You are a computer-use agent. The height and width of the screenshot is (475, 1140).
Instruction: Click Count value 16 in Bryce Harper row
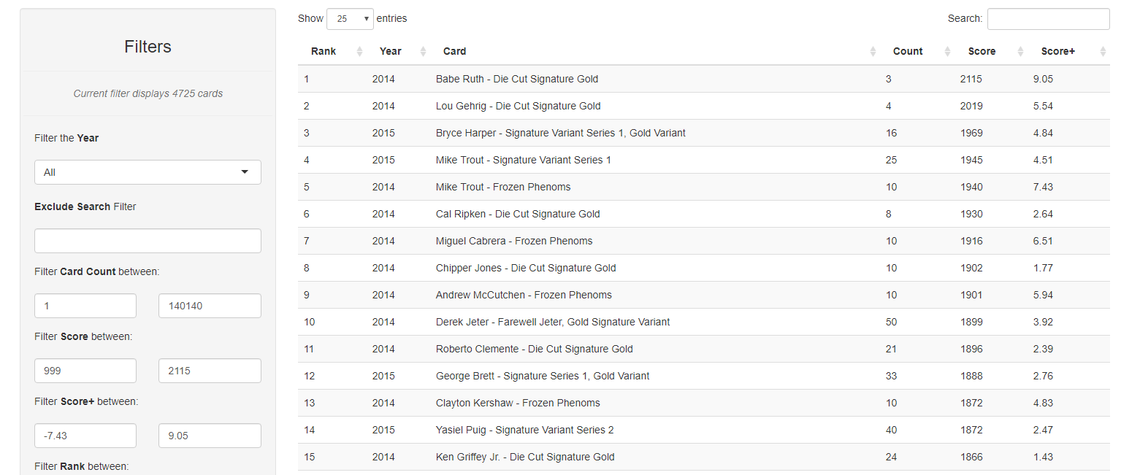891,133
